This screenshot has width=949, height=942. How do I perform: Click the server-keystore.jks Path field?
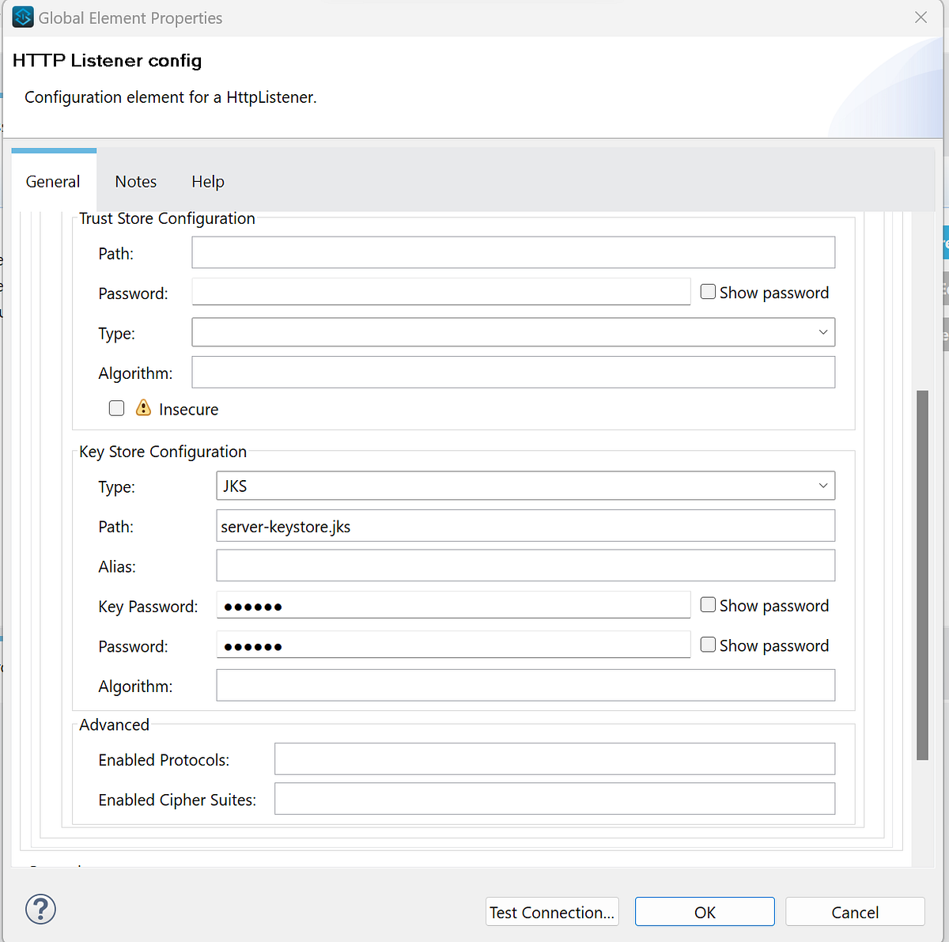[525, 525]
